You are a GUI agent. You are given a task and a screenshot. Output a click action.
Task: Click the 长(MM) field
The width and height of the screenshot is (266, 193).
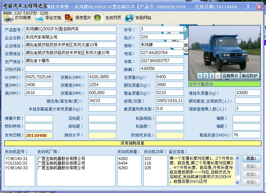point(39,77)
